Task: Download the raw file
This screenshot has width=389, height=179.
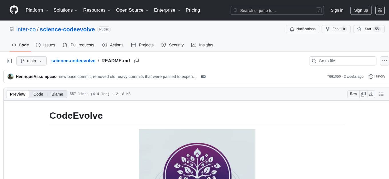Action: [371, 94]
